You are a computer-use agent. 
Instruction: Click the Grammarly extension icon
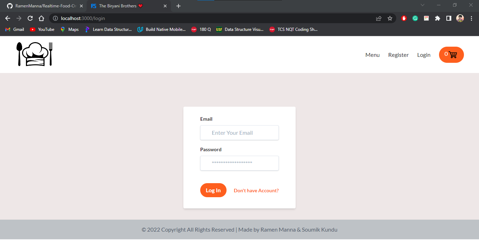click(415, 18)
